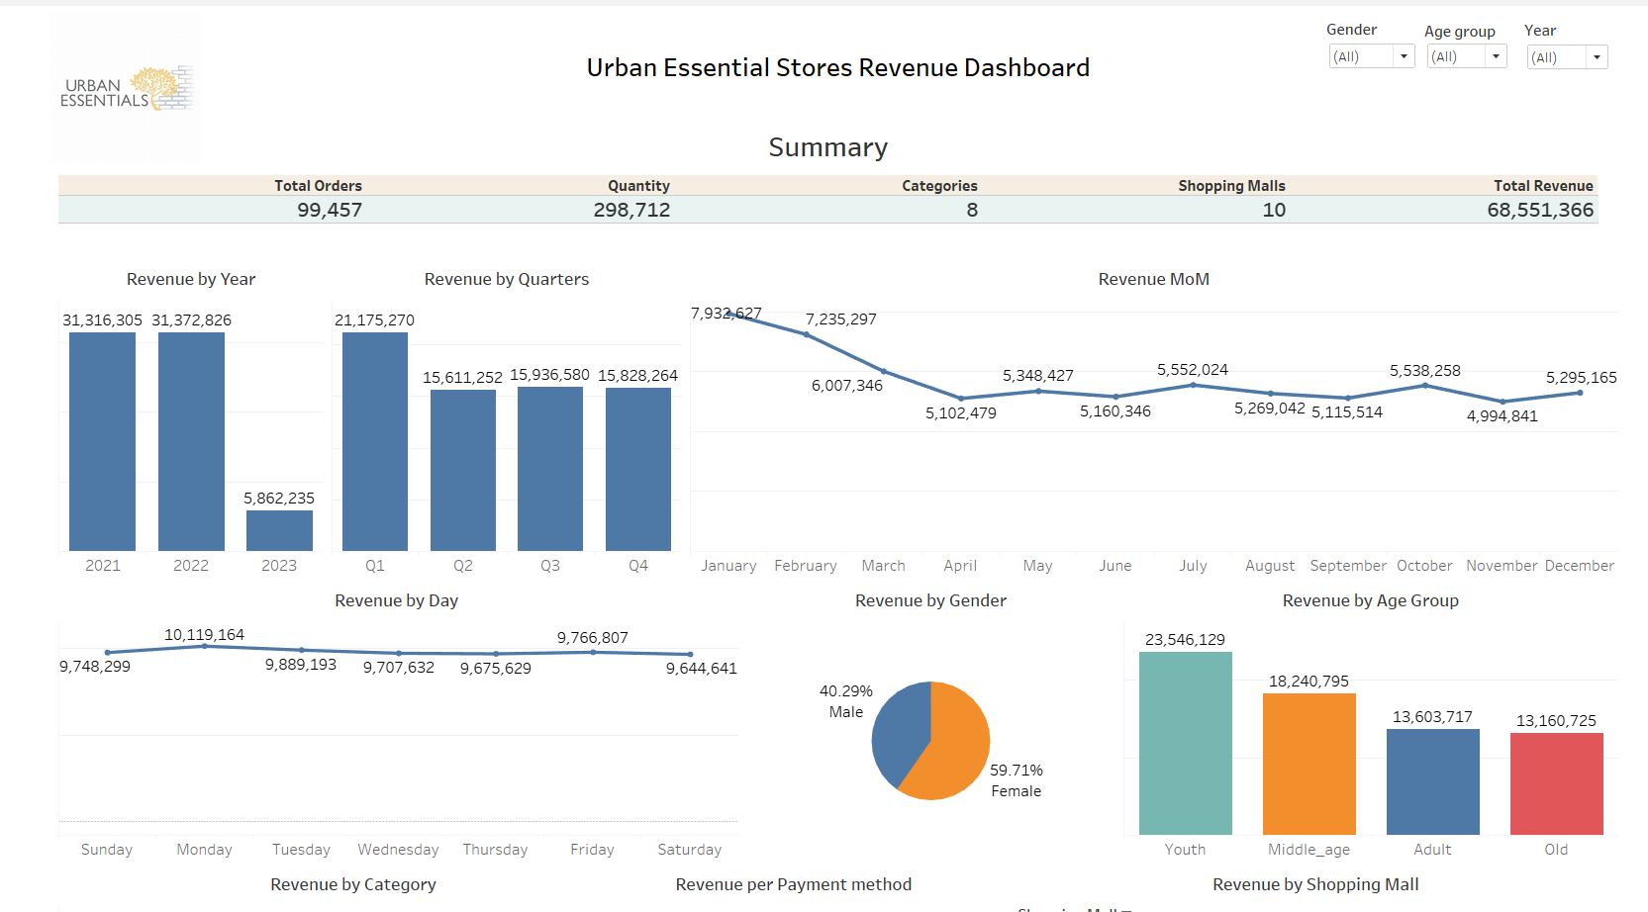This screenshot has width=1648, height=912.
Task: Click the Q4 bar in Revenue by Quarters
Action: 637,465
